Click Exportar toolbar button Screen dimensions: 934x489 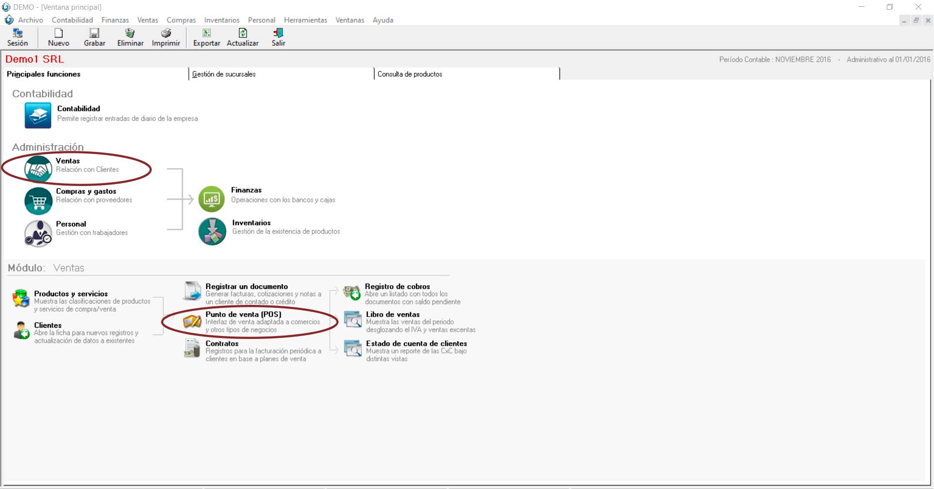tap(206, 37)
